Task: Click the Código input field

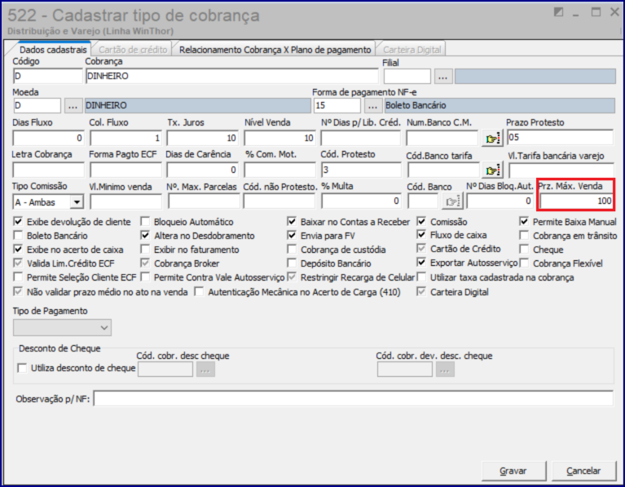Action: coord(47,76)
